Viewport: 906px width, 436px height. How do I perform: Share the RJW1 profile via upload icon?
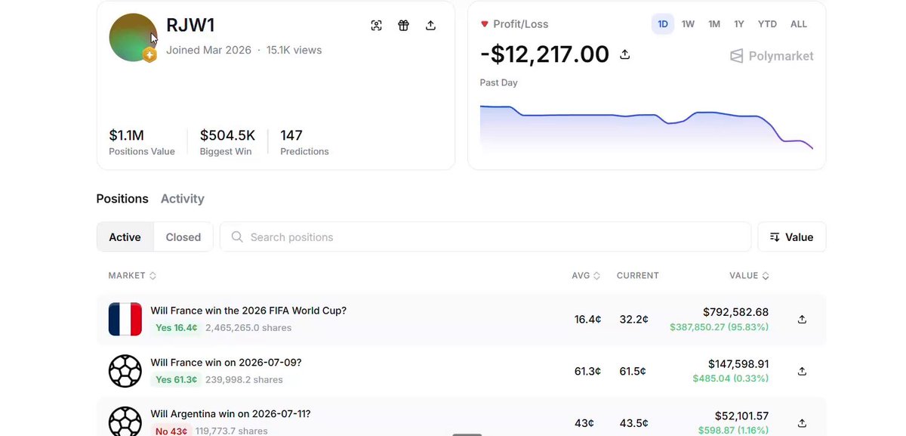pyautogui.click(x=430, y=25)
